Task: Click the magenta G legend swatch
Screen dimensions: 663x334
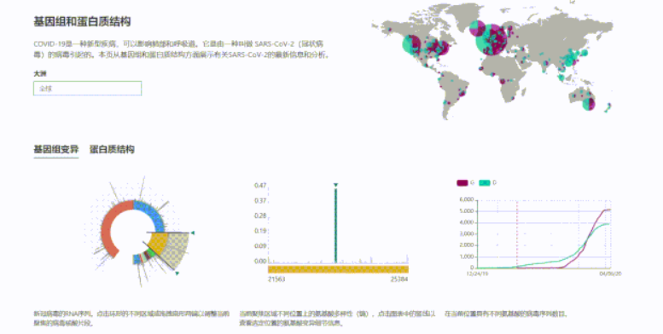Action: click(x=462, y=183)
